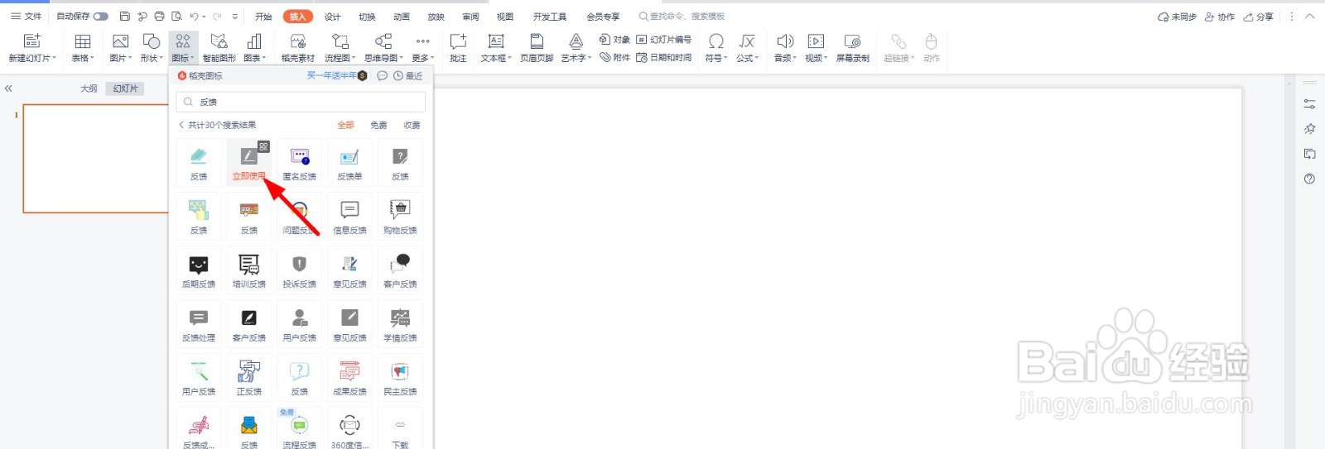Click the 分享 share button

pos(1258,17)
